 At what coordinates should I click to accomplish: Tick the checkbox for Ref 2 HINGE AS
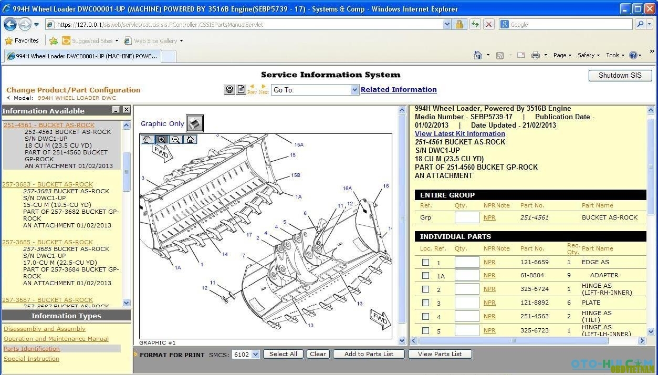click(x=425, y=289)
